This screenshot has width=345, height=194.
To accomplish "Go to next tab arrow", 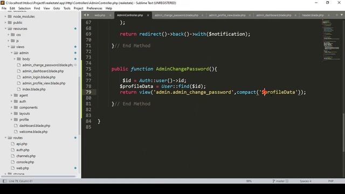I will pyautogui.click(x=88, y=15).
